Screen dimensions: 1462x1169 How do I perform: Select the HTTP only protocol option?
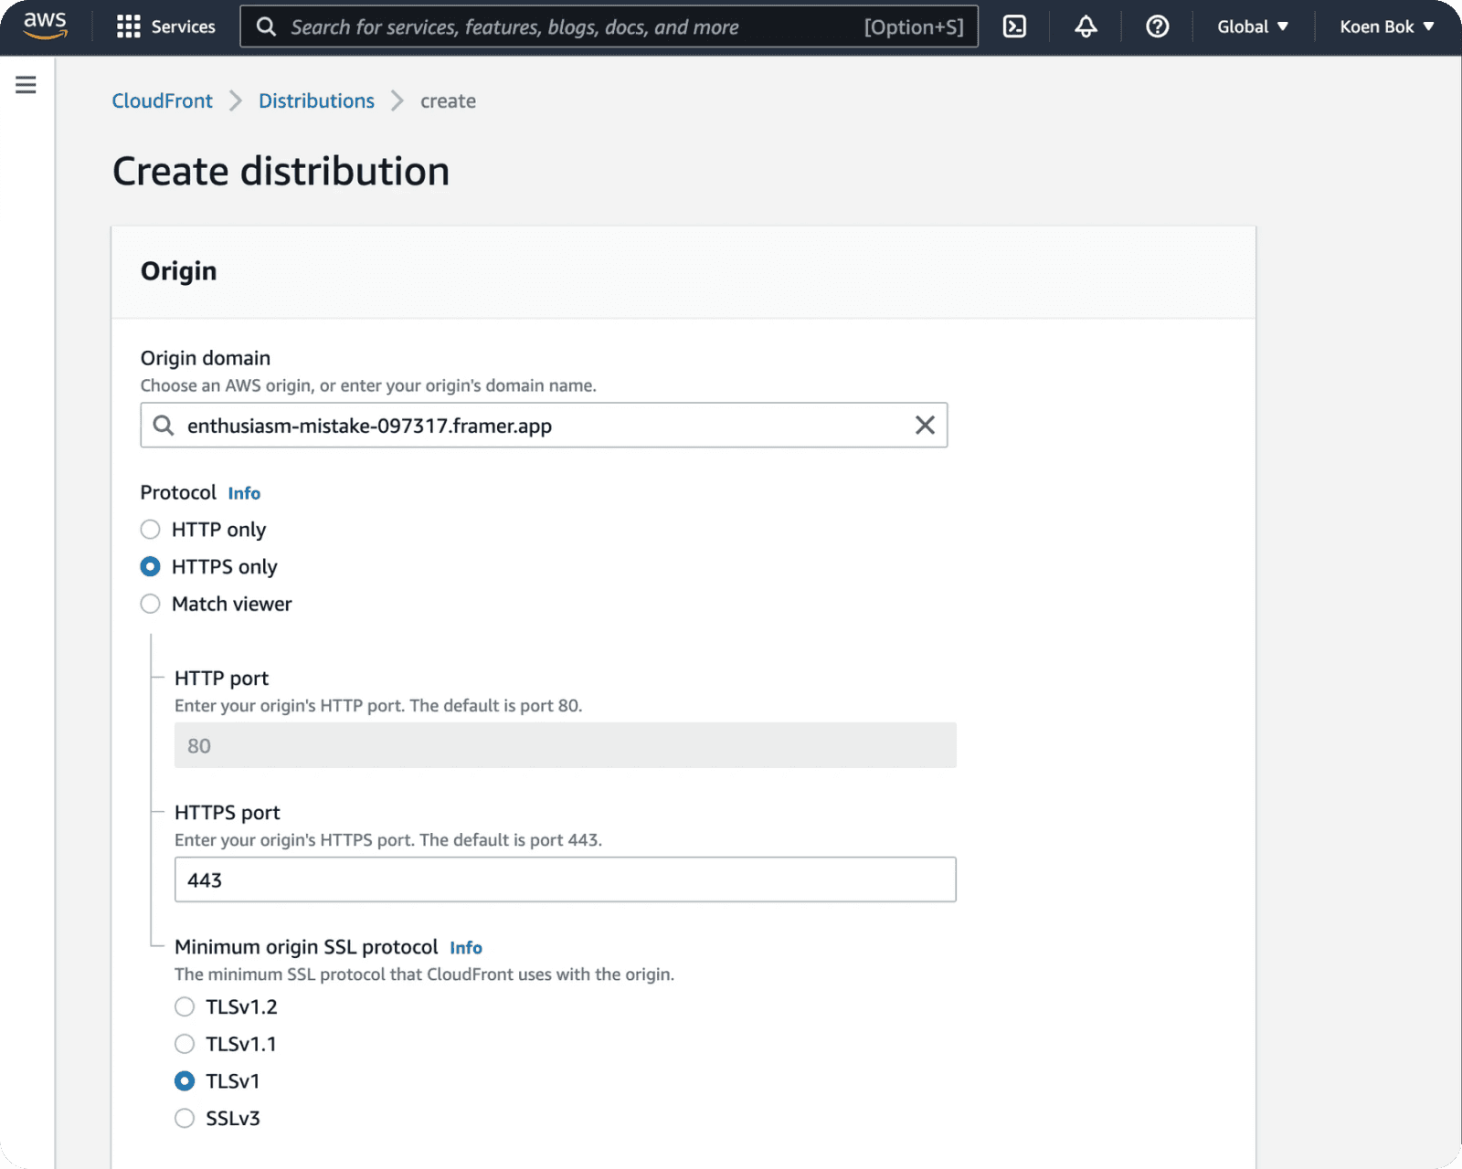tap(151, 530)
